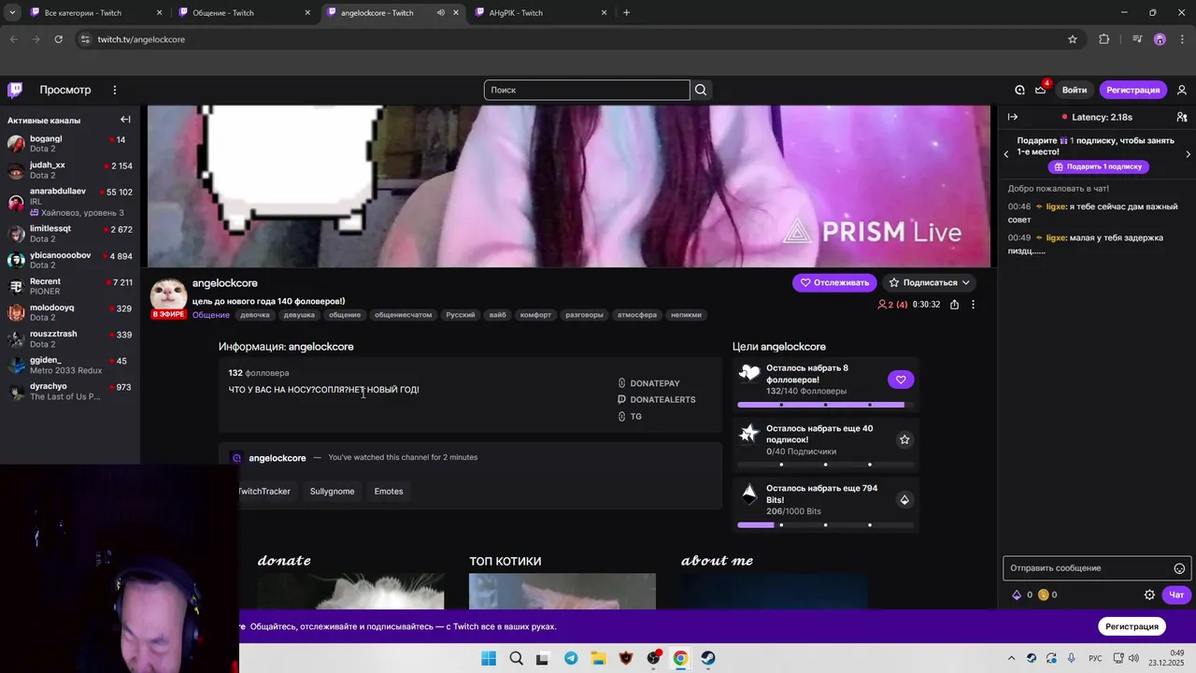The image size is (1196, 673).
Task: Click the user profile icon in Twitch header
Action: pos(1182,90)
